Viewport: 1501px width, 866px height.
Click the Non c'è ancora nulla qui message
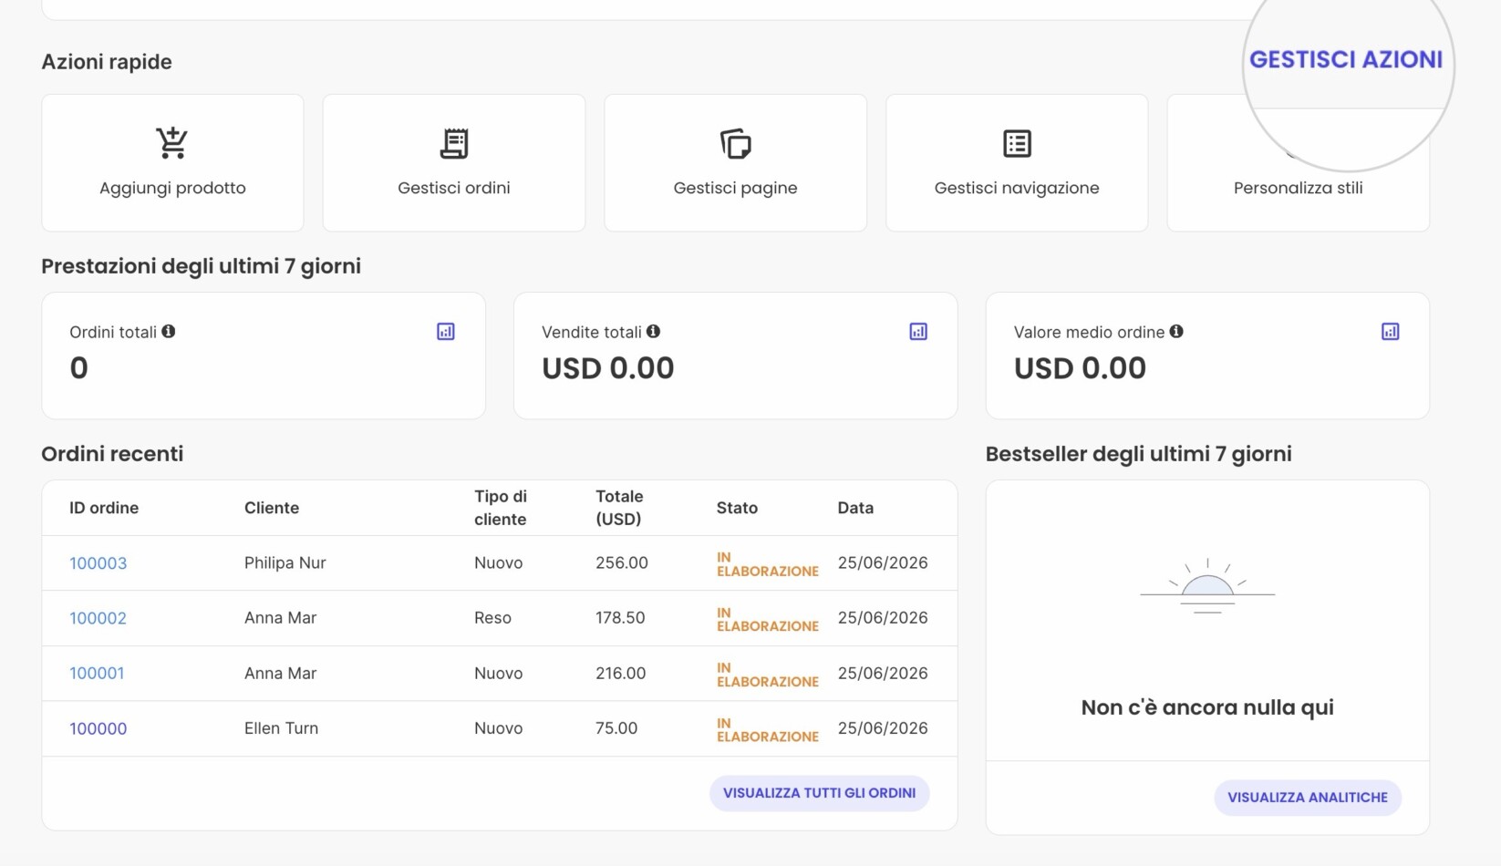point(1207,707)
